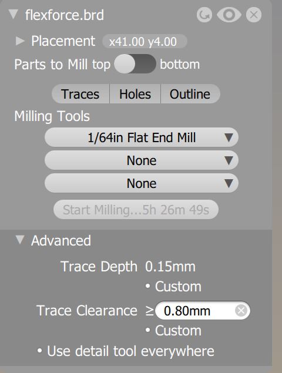Select Custom under Trace Depth
282x373 pixels.
point(173,287)
